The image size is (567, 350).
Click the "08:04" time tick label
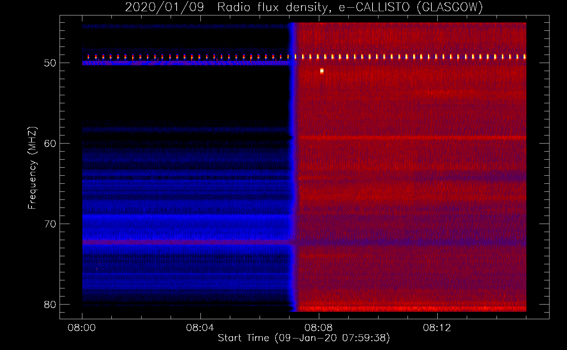tap(200, 328)
